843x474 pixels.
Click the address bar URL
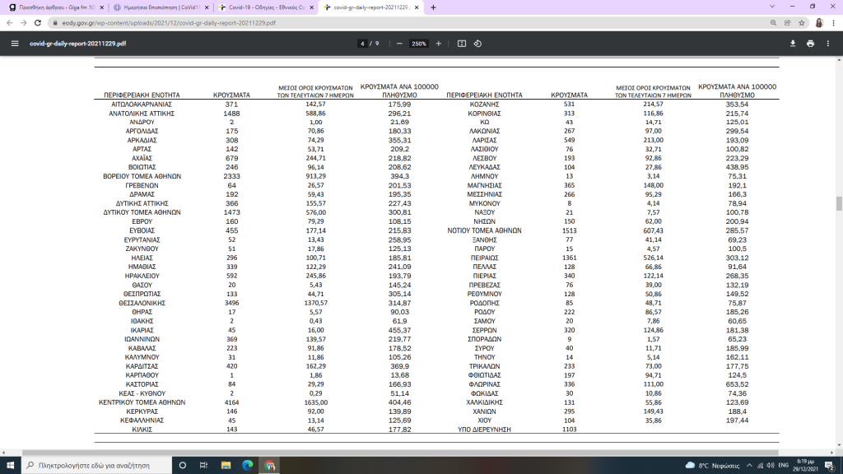click(169, 23)
